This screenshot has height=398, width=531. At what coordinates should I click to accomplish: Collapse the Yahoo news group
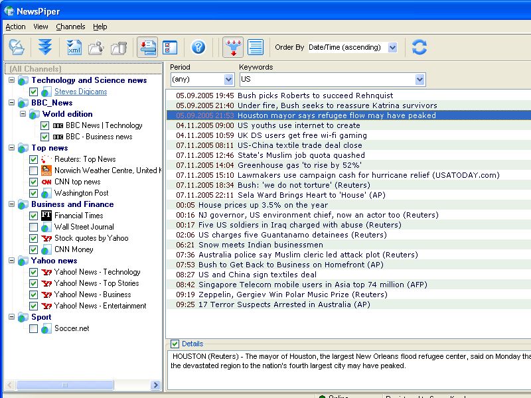(x=11, y=261)
